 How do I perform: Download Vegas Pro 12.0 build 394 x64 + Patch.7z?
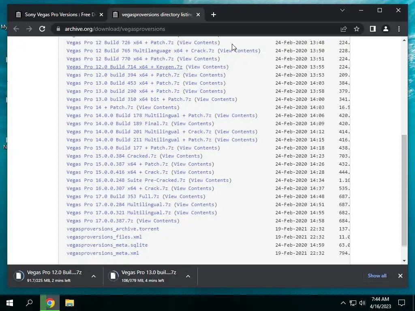coord(123,75)
